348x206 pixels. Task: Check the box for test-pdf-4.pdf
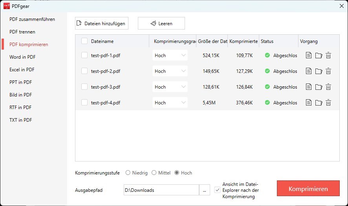(84, 102)
